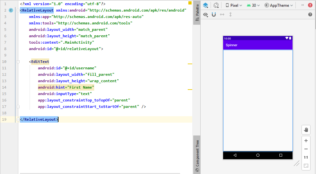Click the horizontal scrollbar under the editor
Image resolution: width=316 pixels, height=174 pixels.
[x=100, y=173]
